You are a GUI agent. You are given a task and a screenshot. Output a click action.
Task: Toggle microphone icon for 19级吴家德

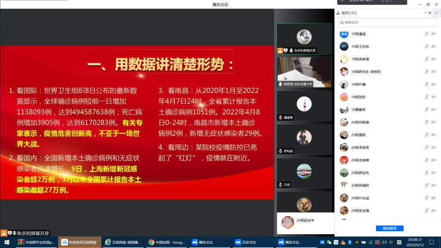point(427,59)
